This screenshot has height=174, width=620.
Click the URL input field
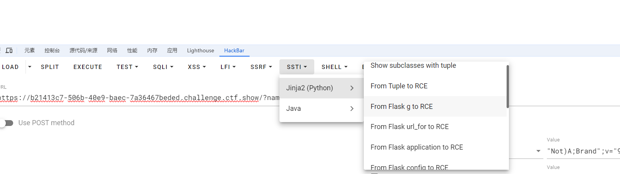pyautogui.click(x=139, y=98)
